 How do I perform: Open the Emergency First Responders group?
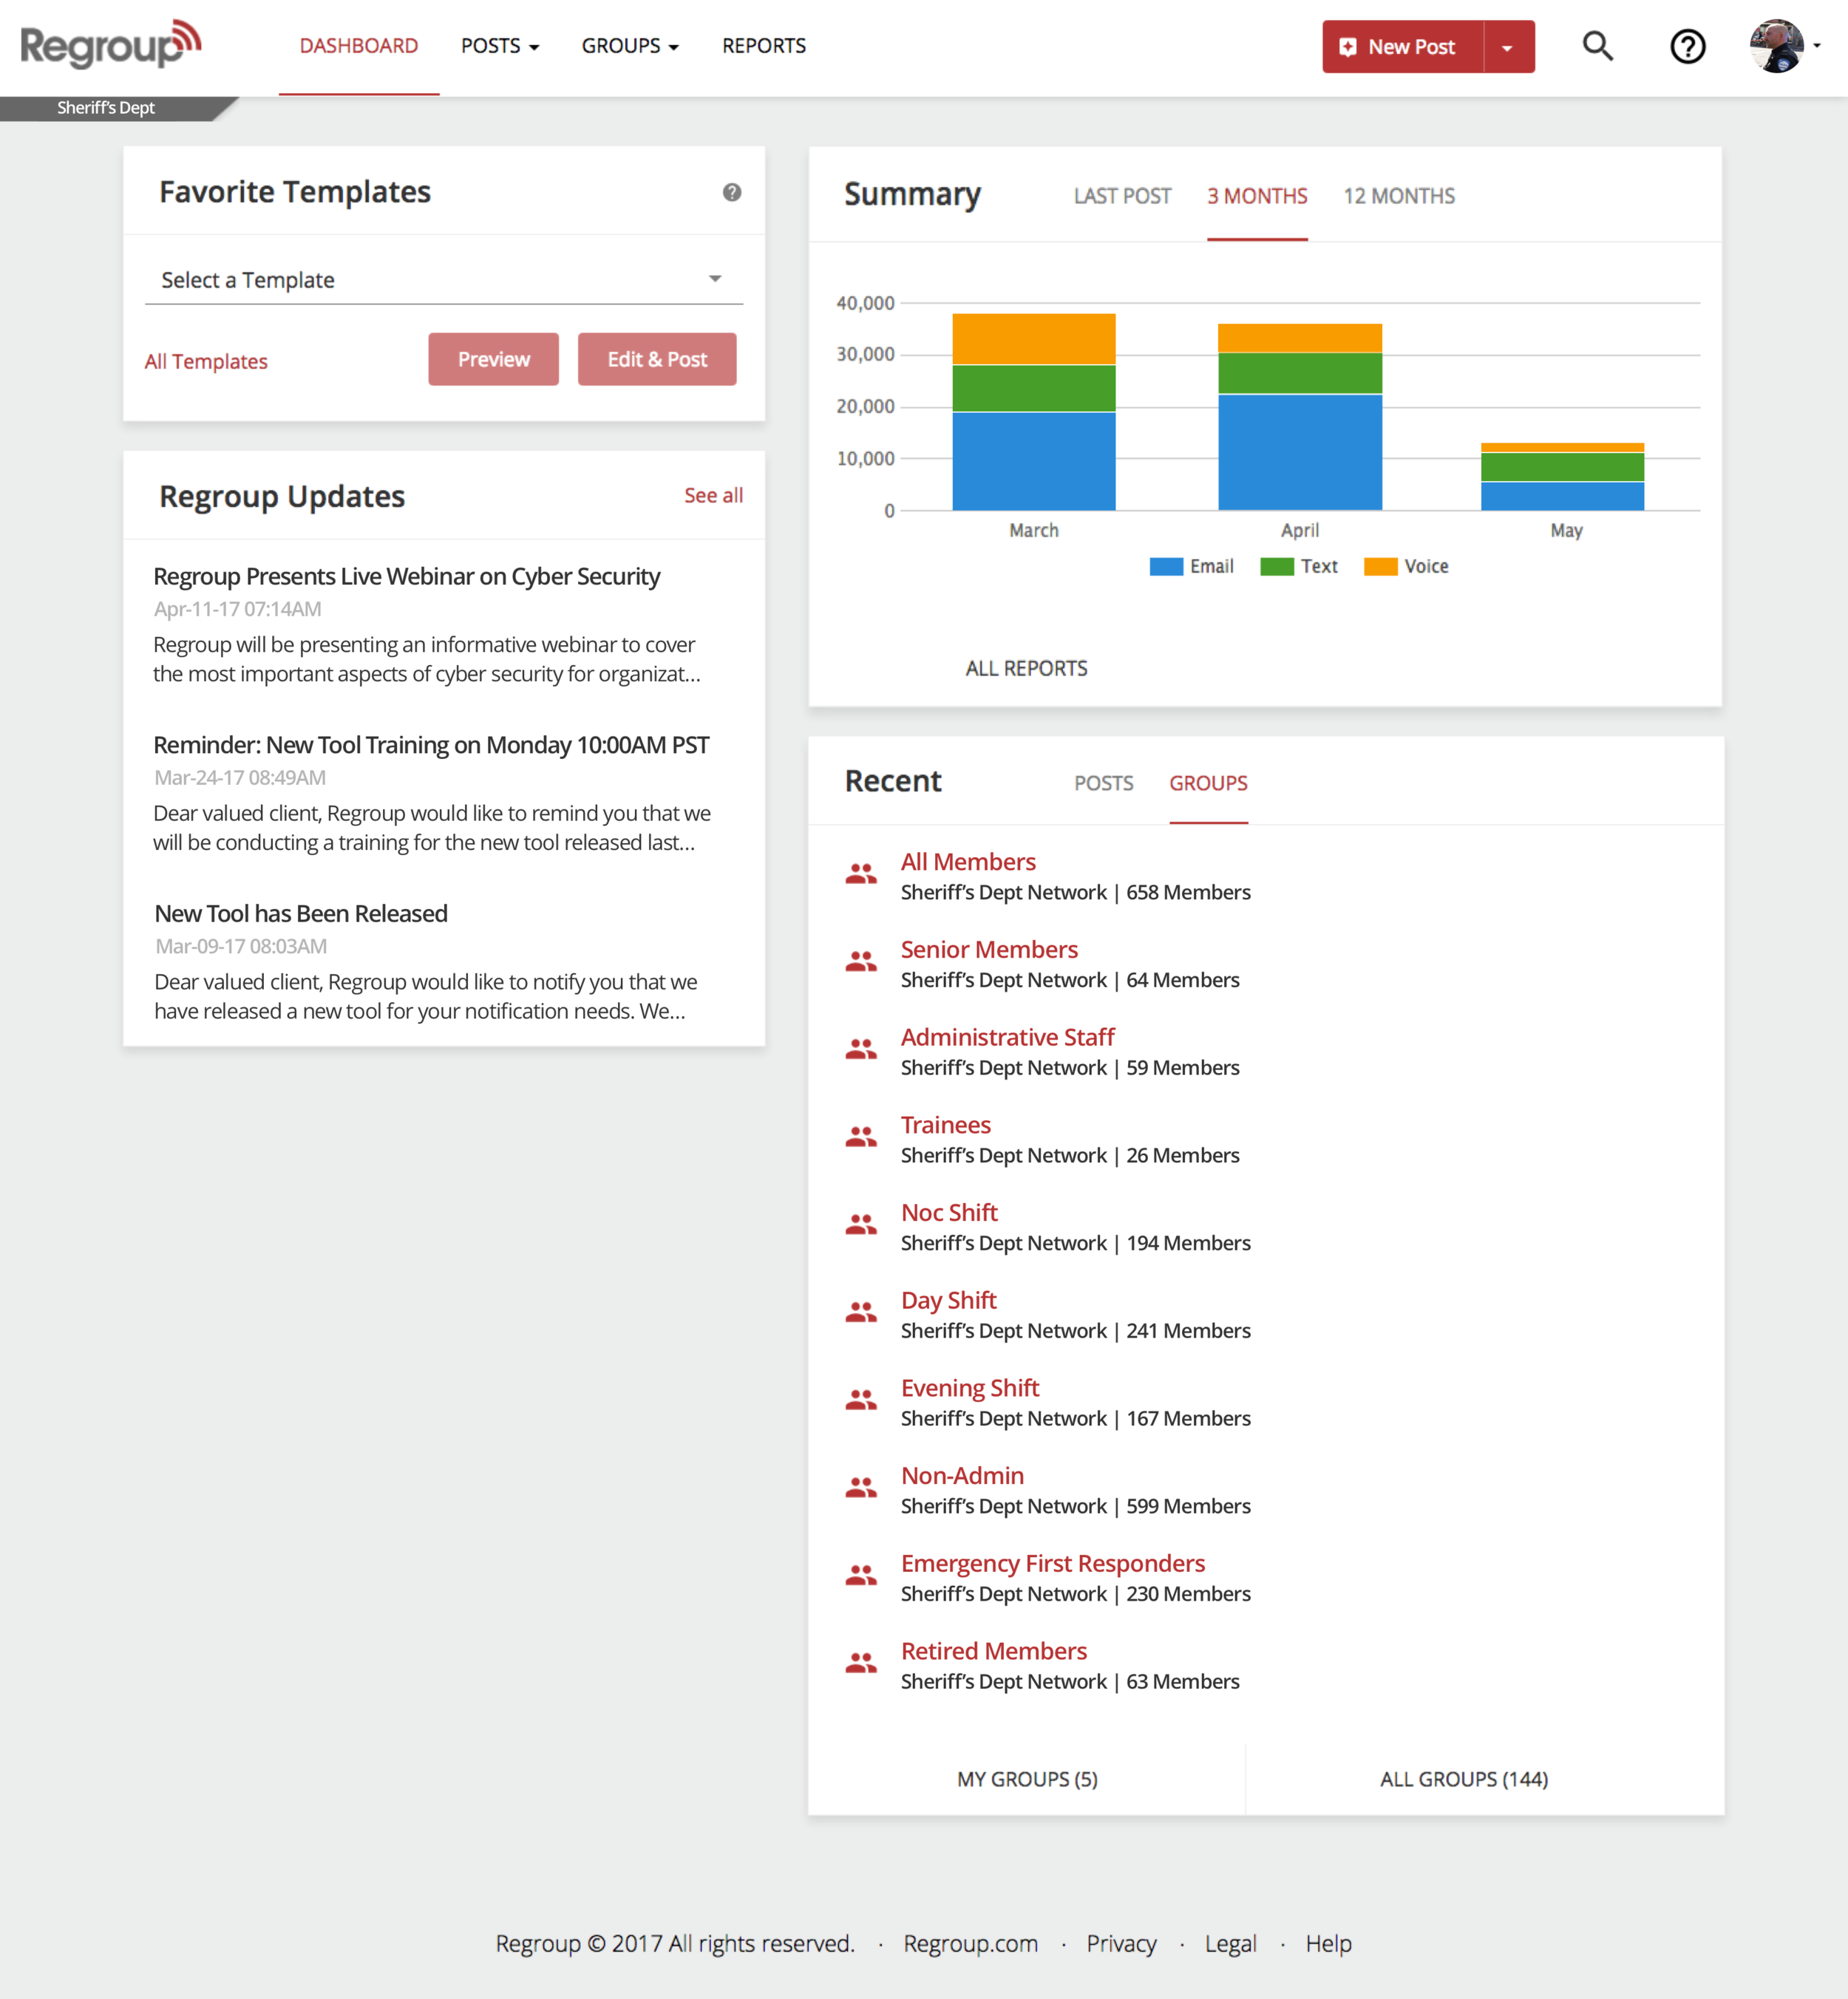(x=1052, y=1563)
